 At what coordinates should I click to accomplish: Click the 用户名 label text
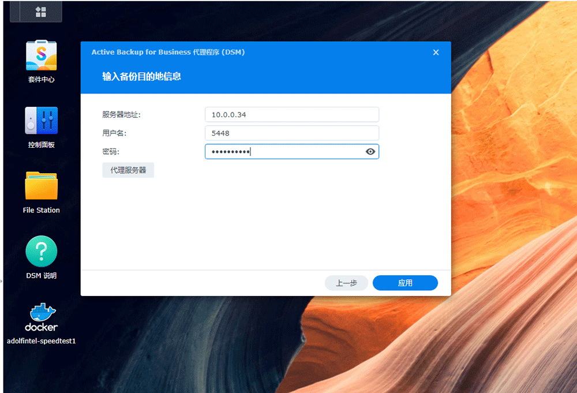[114, 133]
